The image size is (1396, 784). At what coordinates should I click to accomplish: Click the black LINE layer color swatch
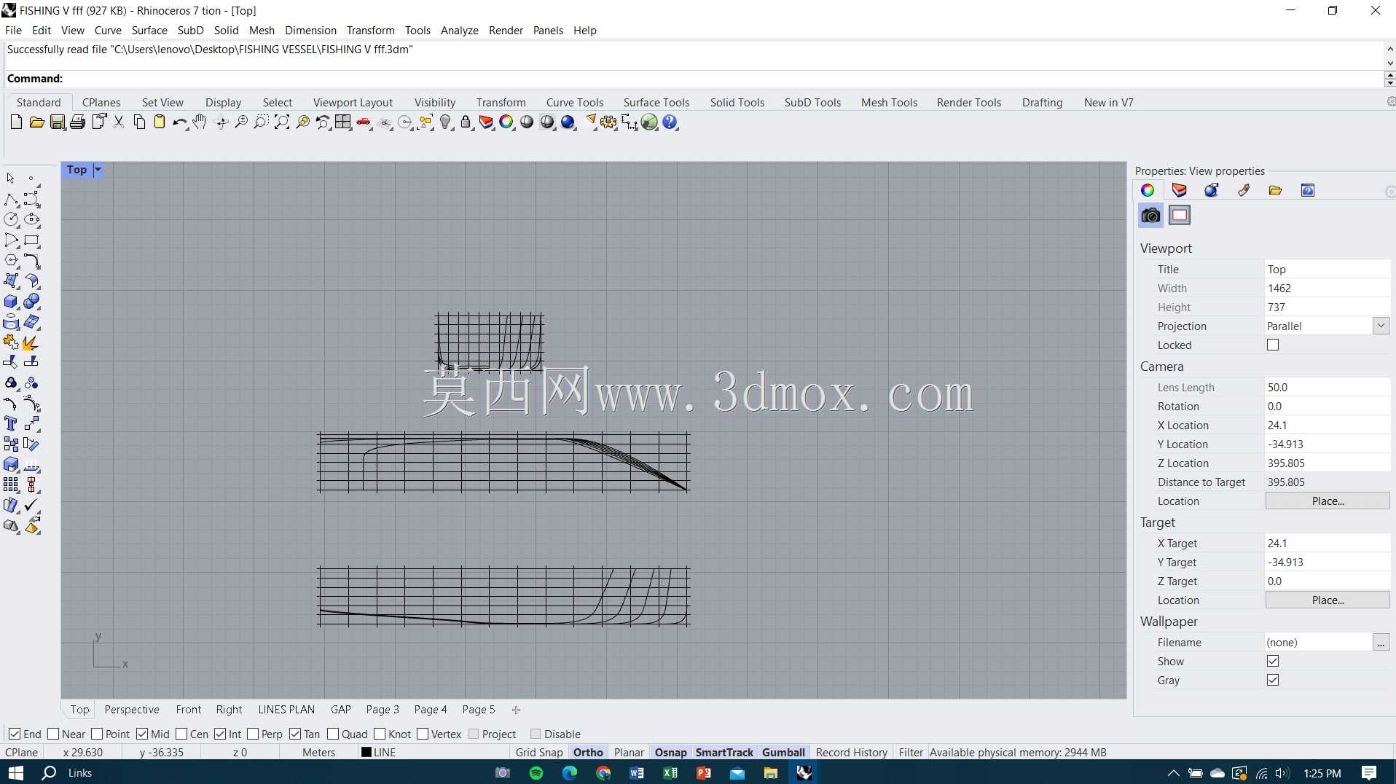pyautogui.click(x=366, y=753)
